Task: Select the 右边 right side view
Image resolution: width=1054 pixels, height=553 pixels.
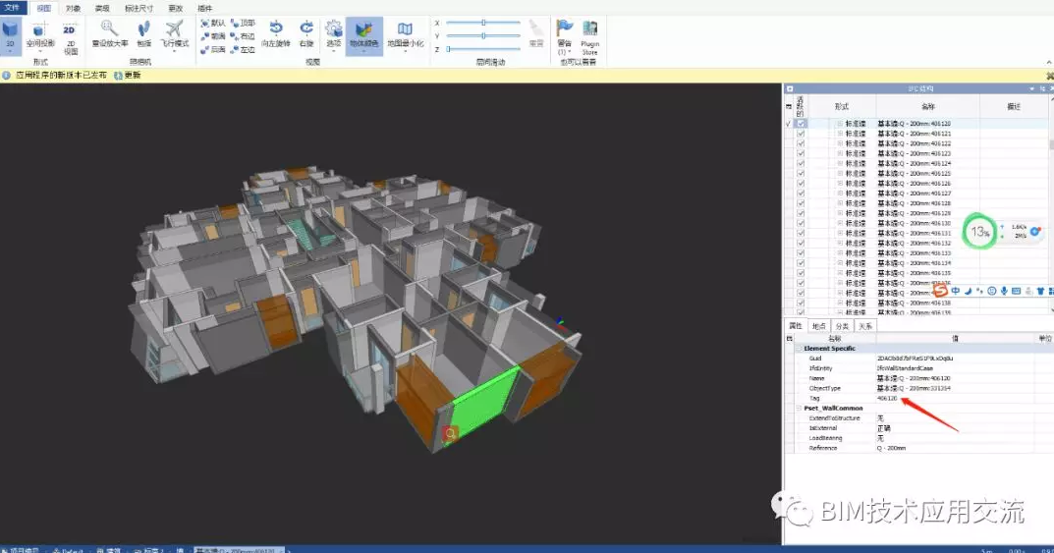Action: coord(243,37)
